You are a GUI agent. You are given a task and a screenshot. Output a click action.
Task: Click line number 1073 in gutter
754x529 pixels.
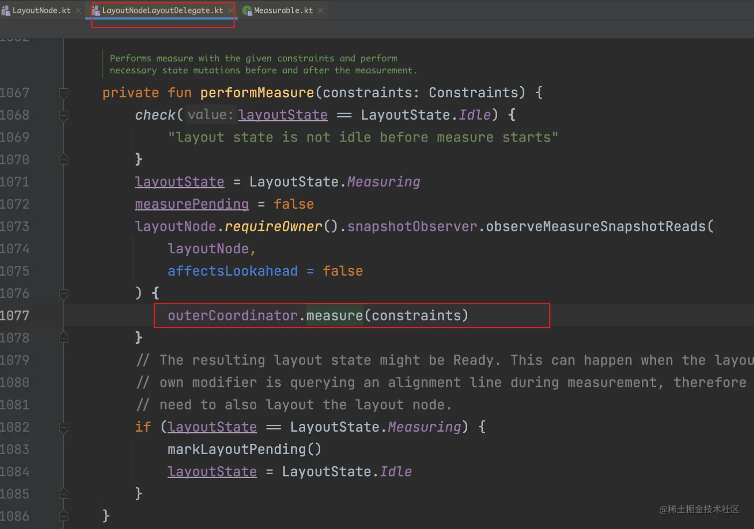point(15,227)
